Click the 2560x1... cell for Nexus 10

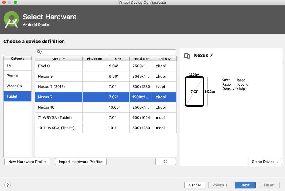coord(141,107)
